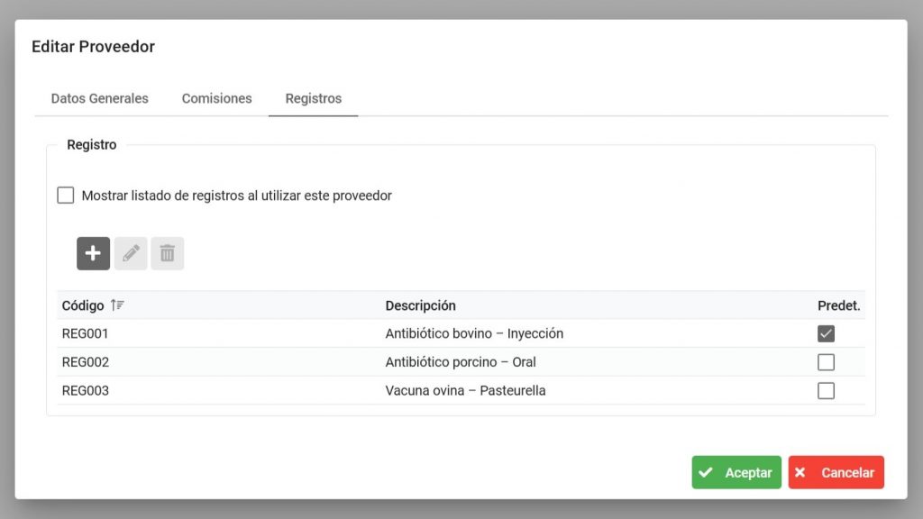
Task: Select the Descripción column header
Action: click(x=420, y=305)
